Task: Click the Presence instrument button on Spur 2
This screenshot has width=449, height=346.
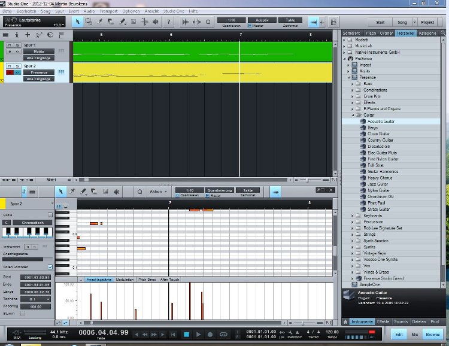Action: [39, 72]
